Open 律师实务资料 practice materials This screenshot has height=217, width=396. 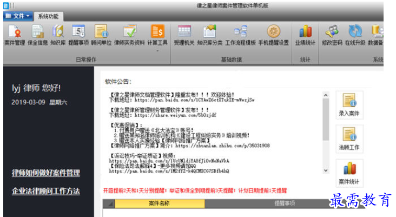[129, 35]
